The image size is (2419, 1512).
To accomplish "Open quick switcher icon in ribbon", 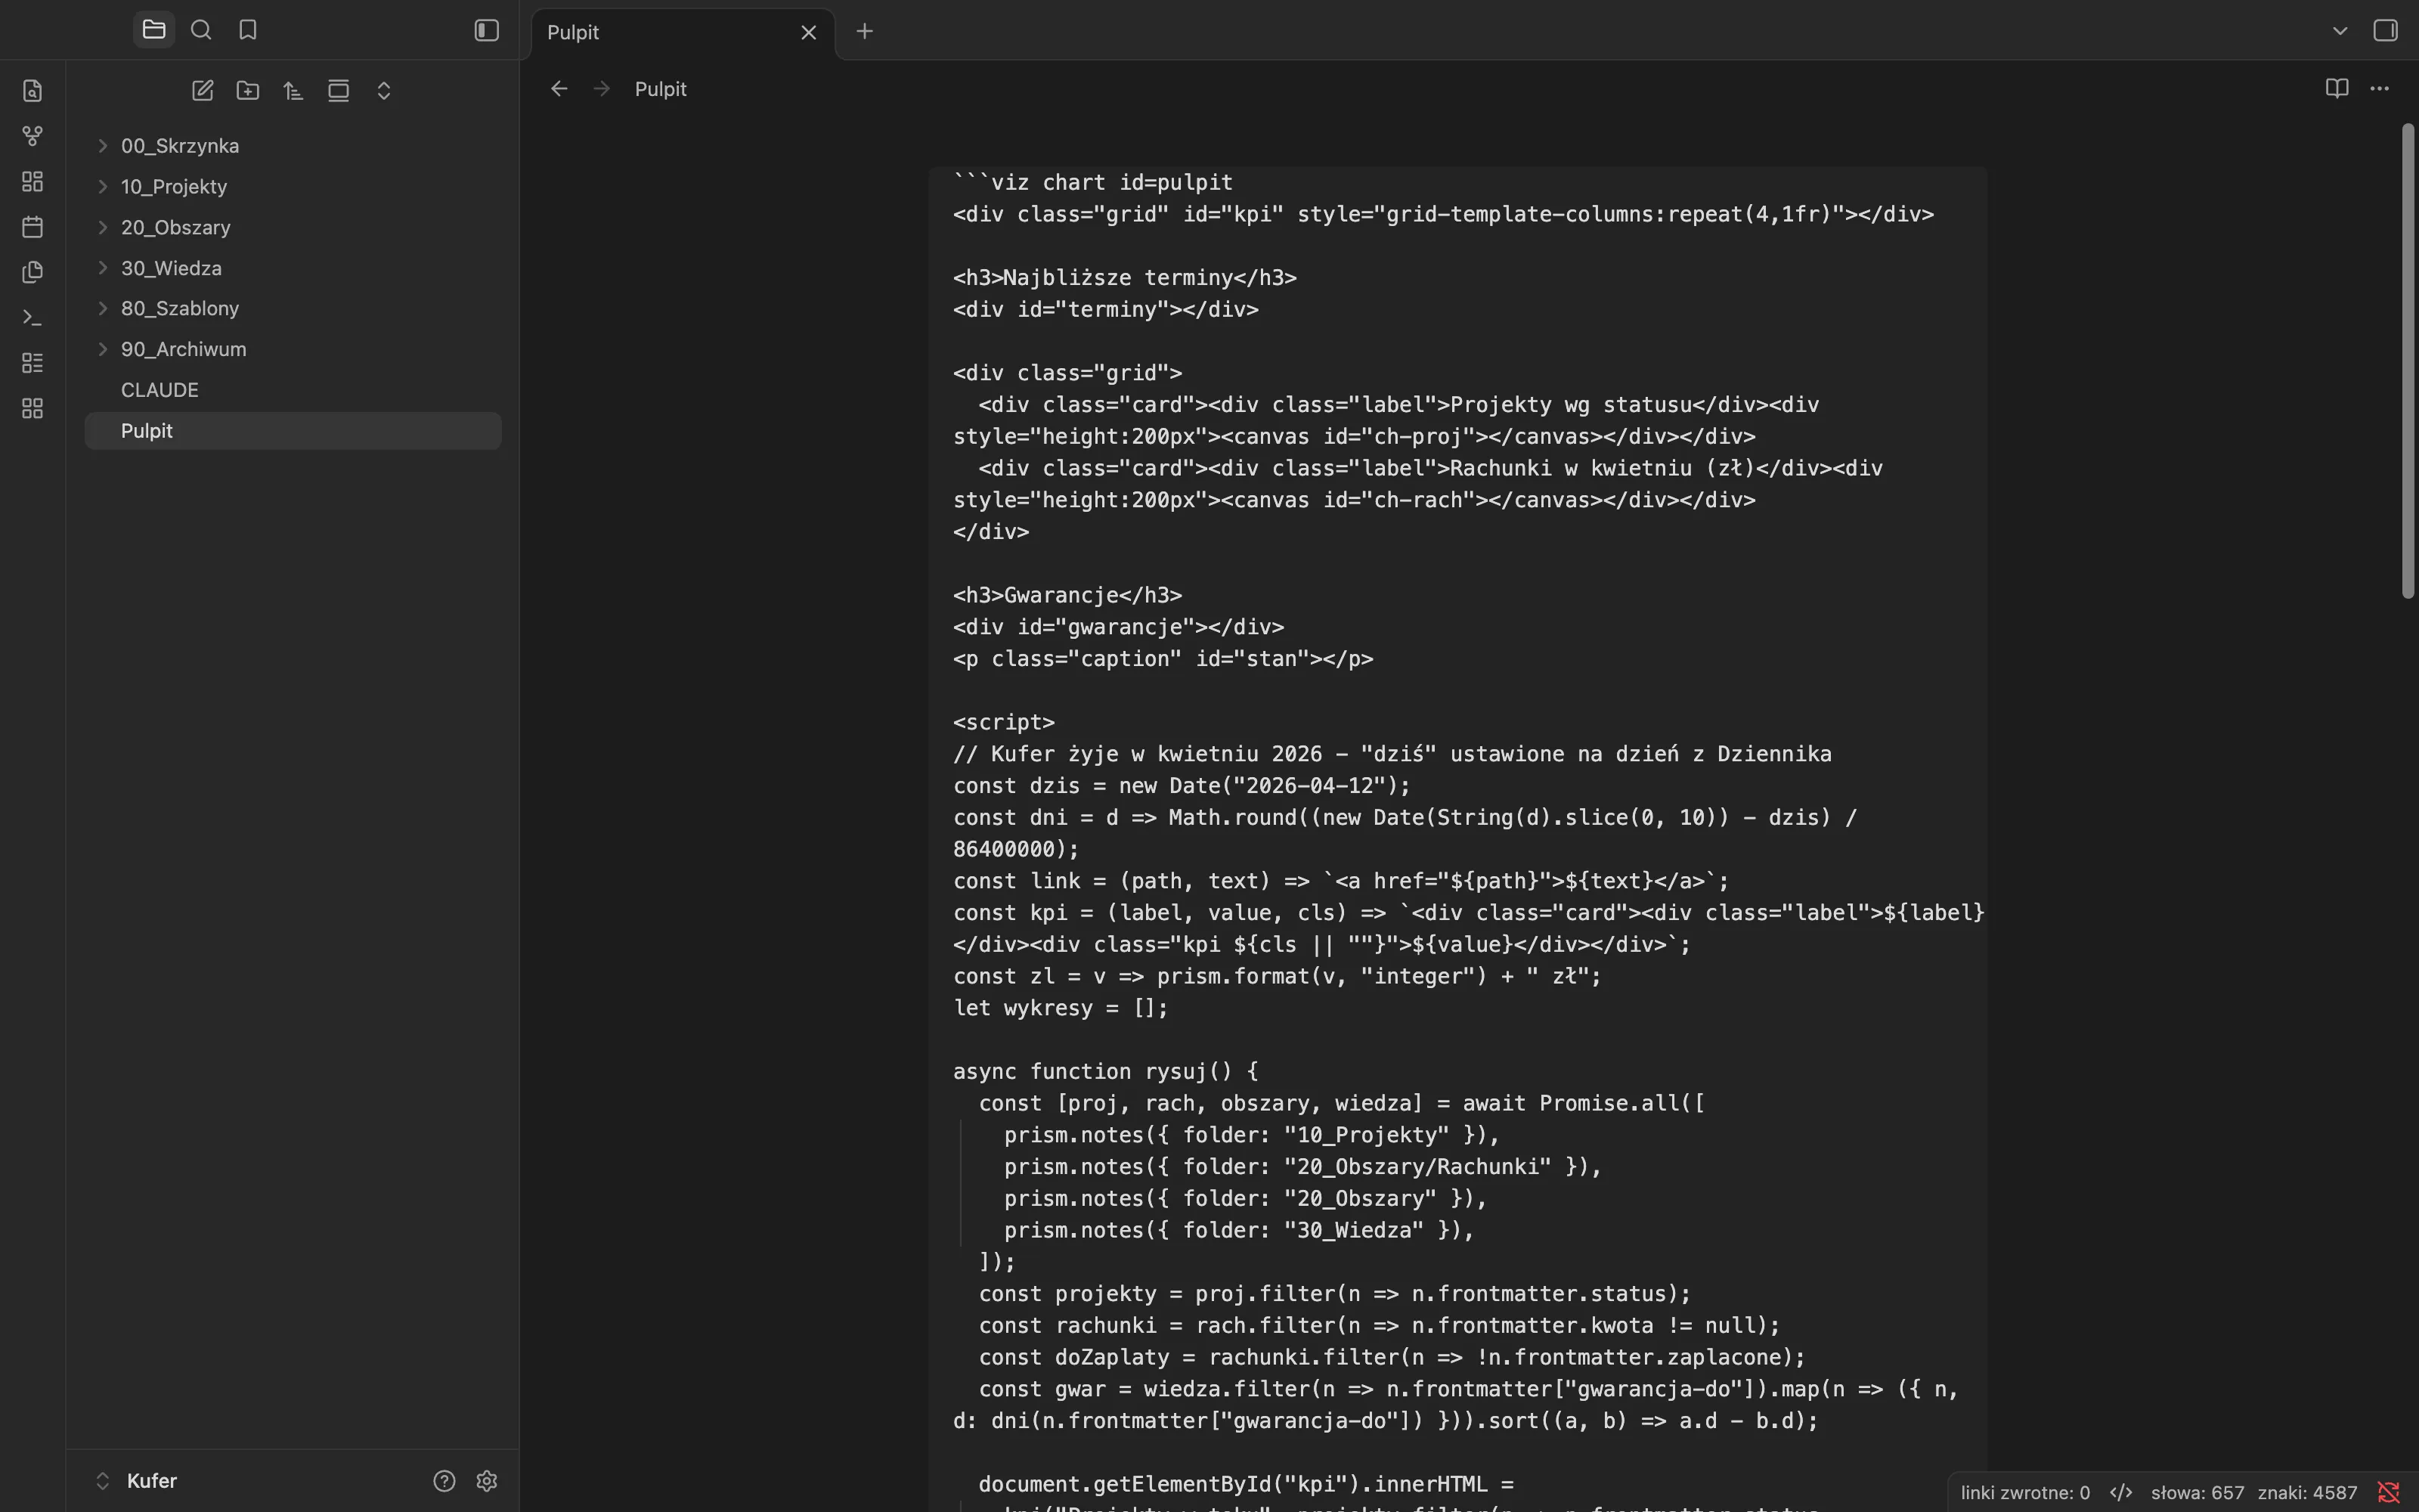I will tap(32, 91).
